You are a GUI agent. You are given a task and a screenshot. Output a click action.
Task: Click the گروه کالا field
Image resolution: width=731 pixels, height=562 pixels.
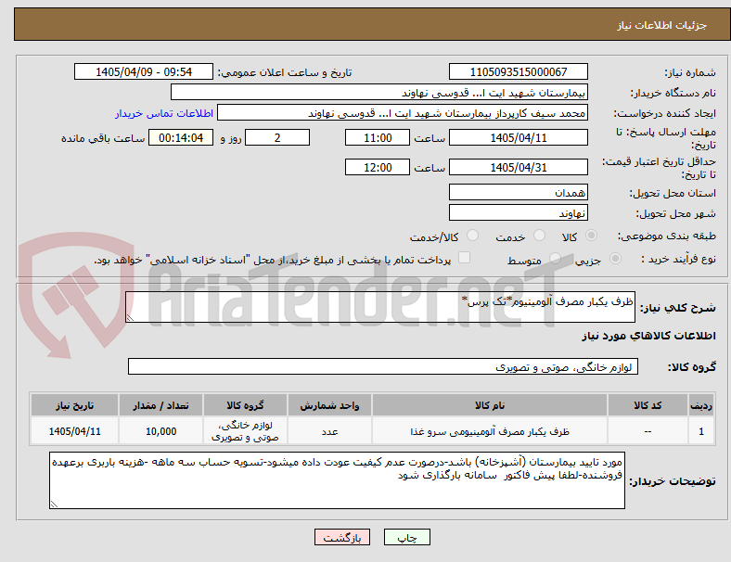(383, 366)
